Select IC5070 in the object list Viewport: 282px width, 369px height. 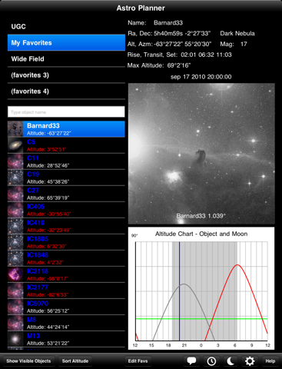(x=66, y=307)
